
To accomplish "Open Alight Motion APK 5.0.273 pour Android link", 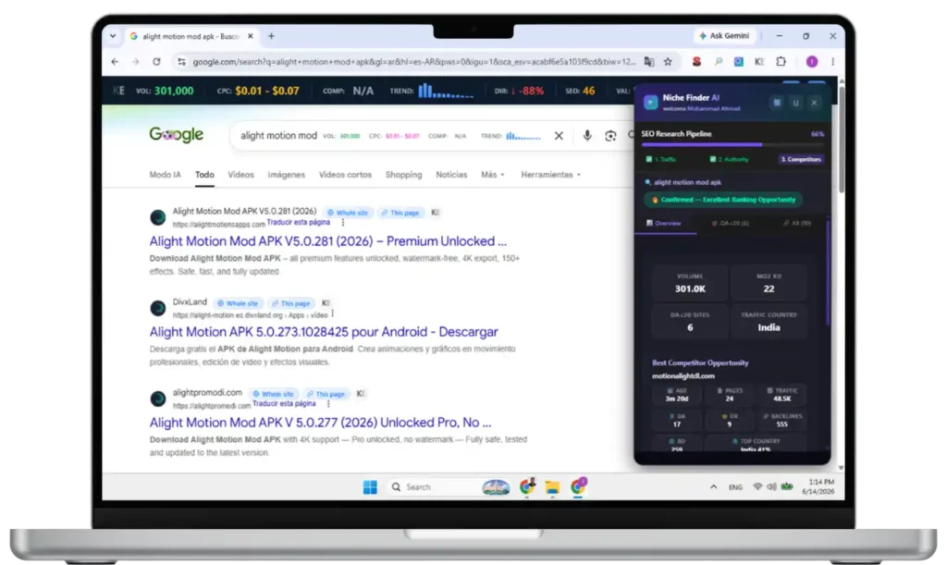I will click(324, 331).
